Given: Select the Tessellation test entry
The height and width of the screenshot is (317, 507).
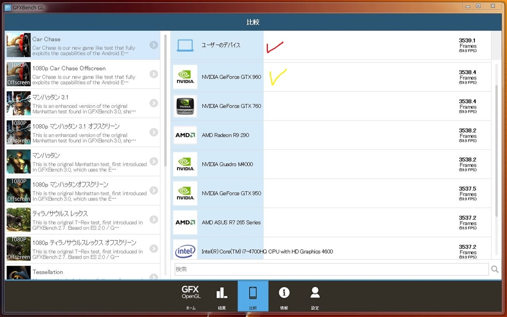Looking at the screenshot, I should click(x=83, y=272).
